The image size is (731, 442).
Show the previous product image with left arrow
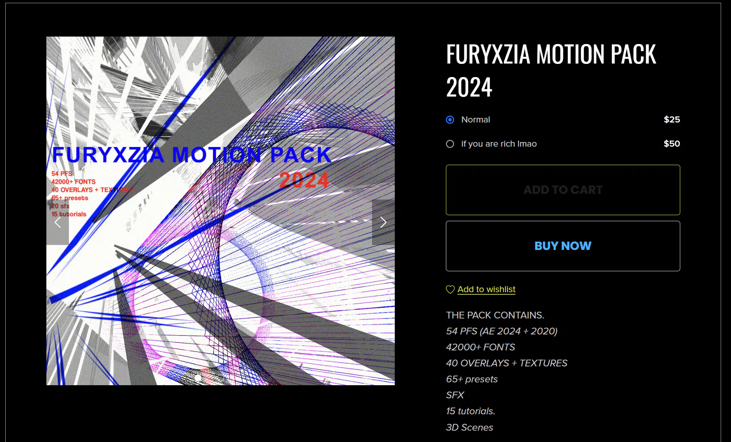[58, 222]
